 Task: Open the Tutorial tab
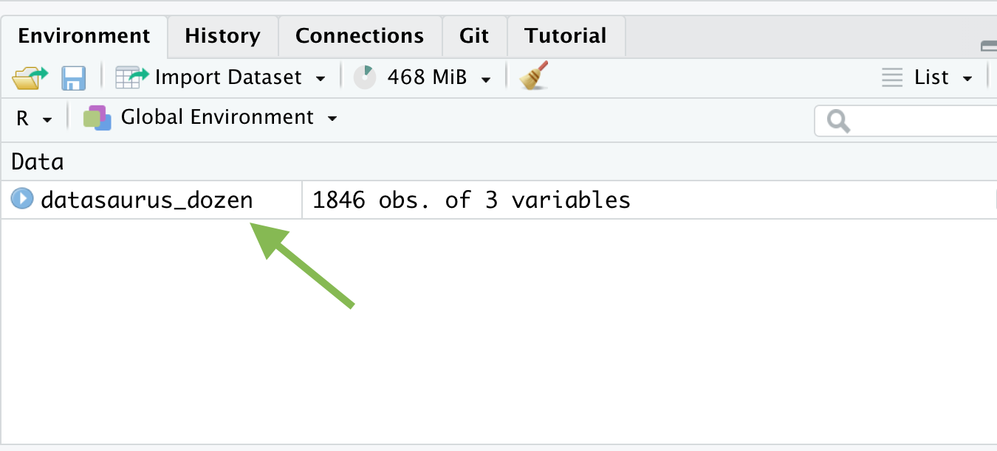(566, 36)
